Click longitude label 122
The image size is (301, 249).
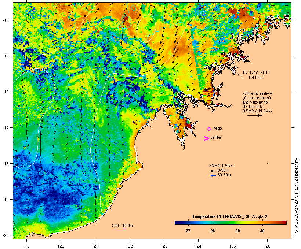pyautogui.click(x=130, y=246)
